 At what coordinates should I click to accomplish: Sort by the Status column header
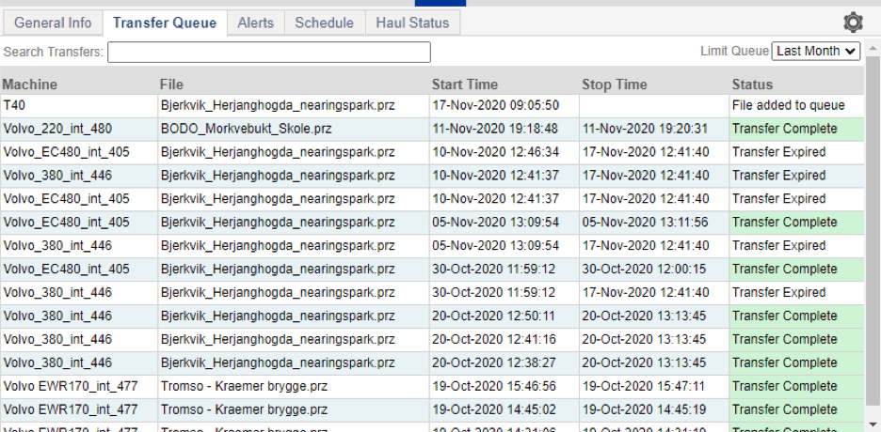click(x=752, y=85)
